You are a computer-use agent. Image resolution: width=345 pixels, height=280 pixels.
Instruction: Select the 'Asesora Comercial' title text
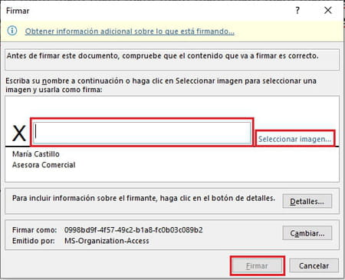coord(44,165)
